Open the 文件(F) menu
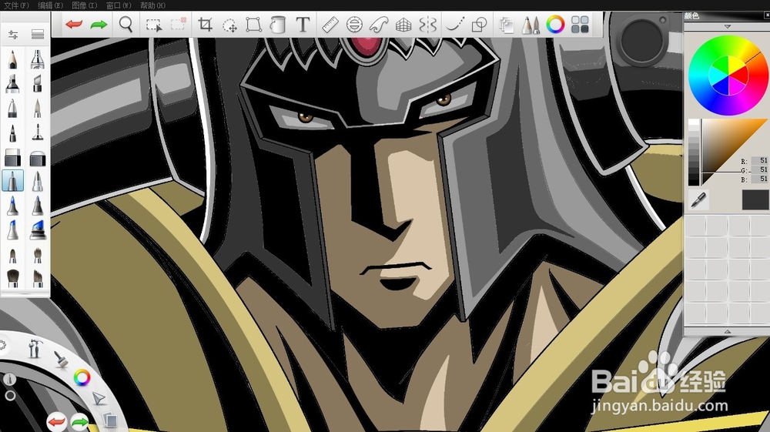Viewport: 770px width, 432px height. point(16,5)
